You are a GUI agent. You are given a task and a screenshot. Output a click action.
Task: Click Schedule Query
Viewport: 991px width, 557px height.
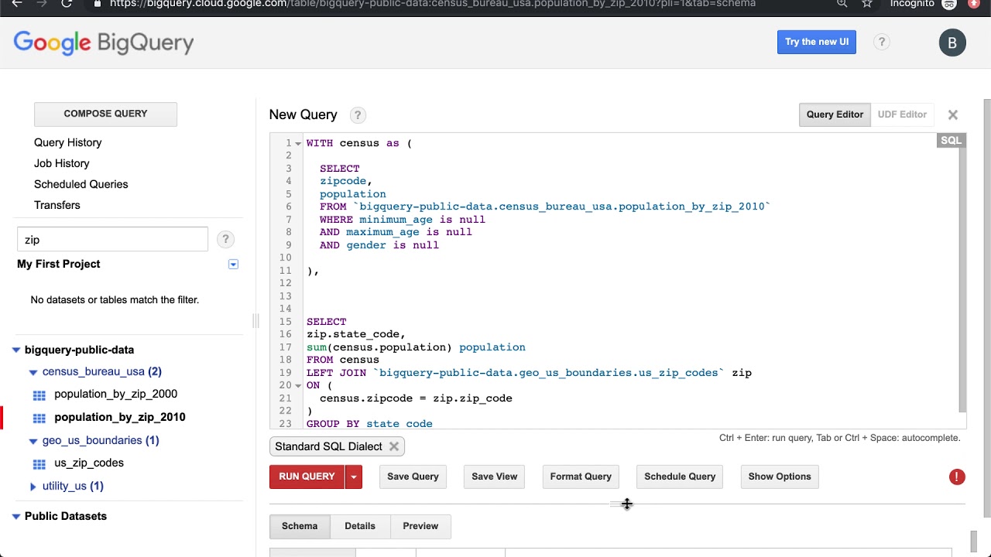(680, 477)
